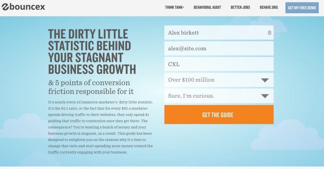Click the contact card icon in name field
The height and width of the screenshot is (169, 324).
pyautogui.click(x=270, y=33)
